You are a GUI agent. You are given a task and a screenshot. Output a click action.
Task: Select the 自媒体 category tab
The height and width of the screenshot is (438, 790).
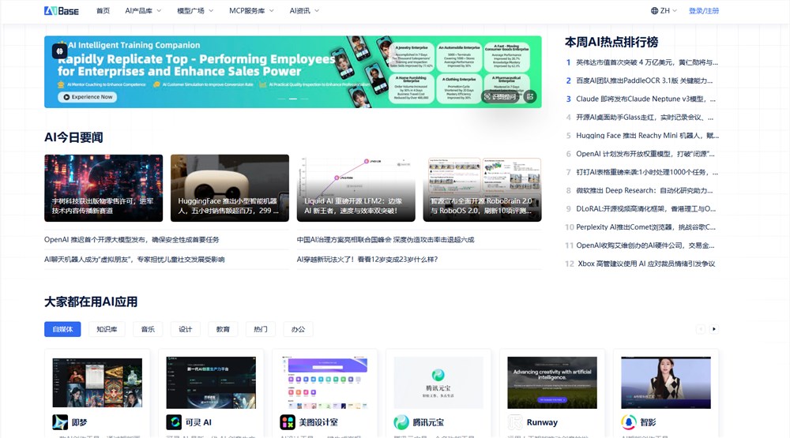coord(62,329)
